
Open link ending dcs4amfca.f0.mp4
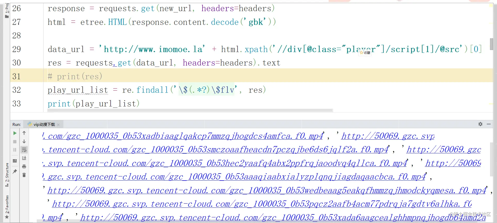tap(183, 136)
